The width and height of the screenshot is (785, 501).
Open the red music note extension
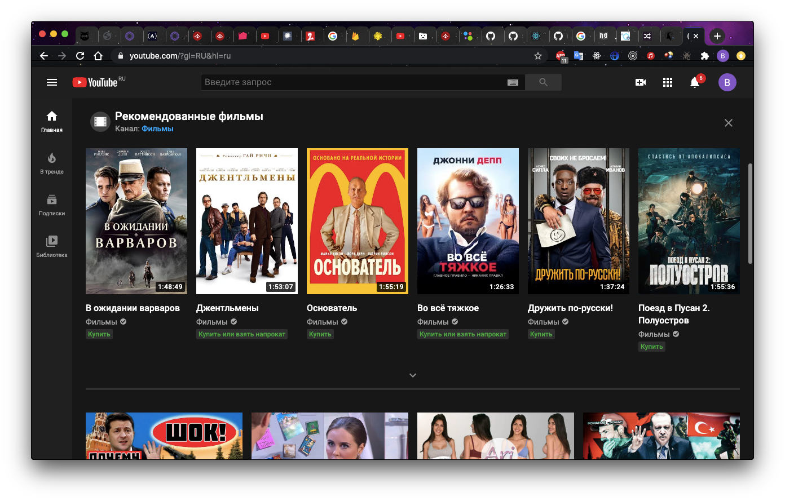pos(651,56)
